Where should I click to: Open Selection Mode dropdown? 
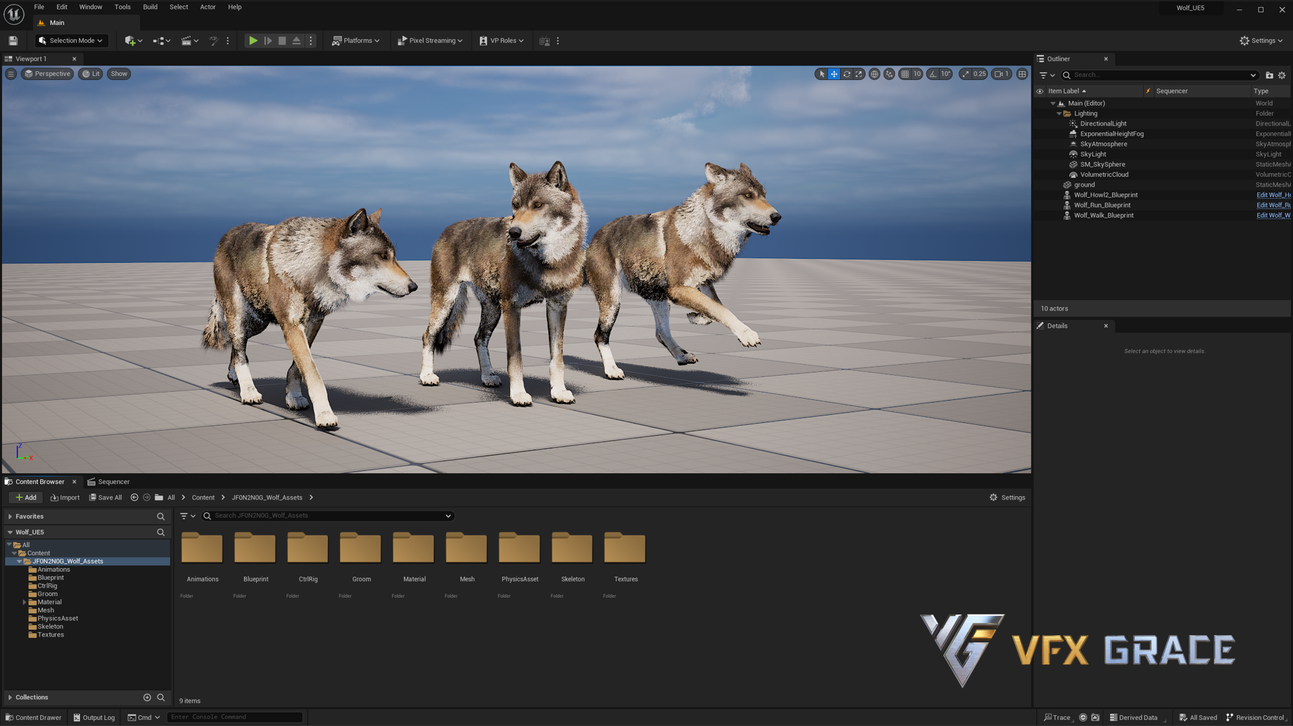click(x=71, y=41)
